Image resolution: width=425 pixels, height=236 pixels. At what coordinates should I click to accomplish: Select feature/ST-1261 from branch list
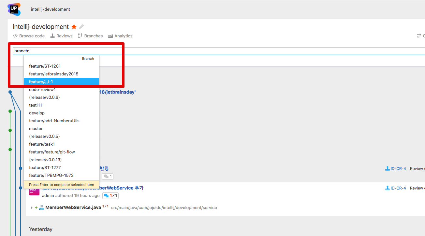[x=61, y=66]
